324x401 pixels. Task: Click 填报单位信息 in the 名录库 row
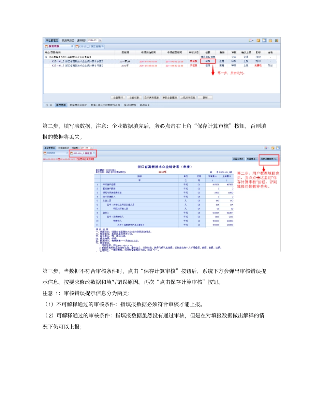coord(208,57)
